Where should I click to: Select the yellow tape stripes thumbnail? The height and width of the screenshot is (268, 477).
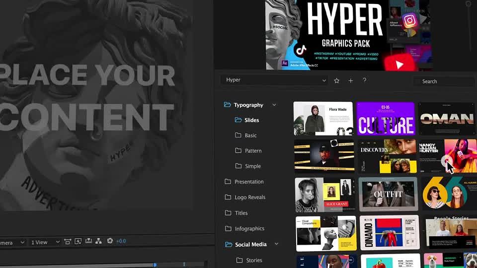tap(324, 156)
